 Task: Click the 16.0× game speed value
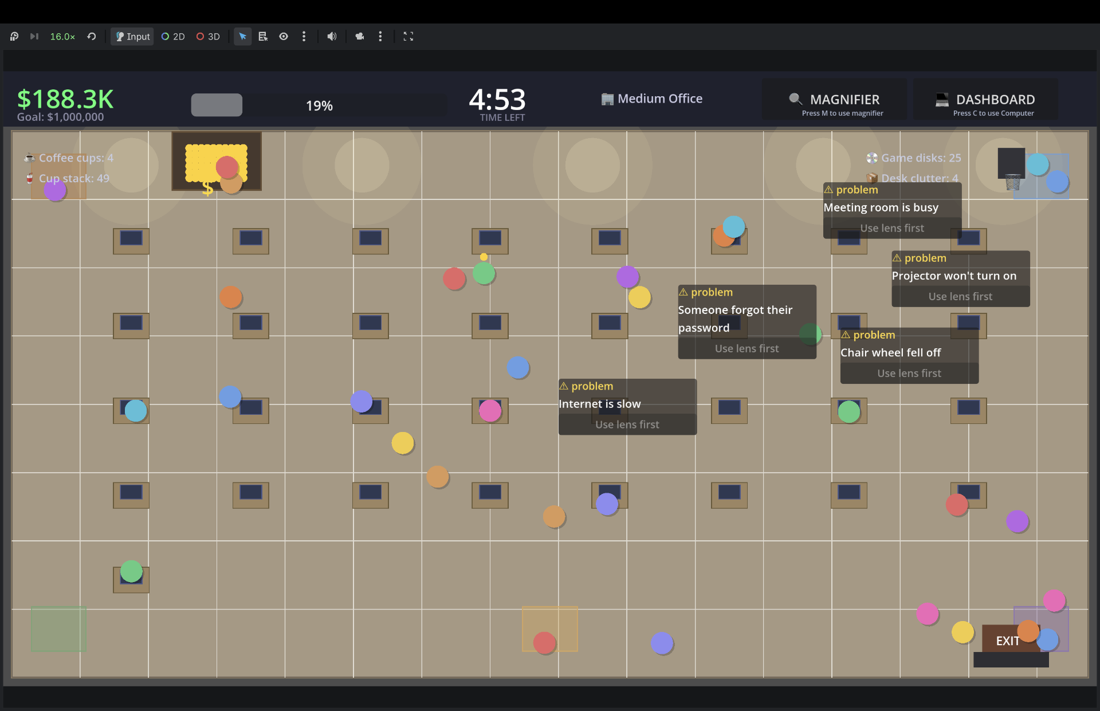click(62, 36)
